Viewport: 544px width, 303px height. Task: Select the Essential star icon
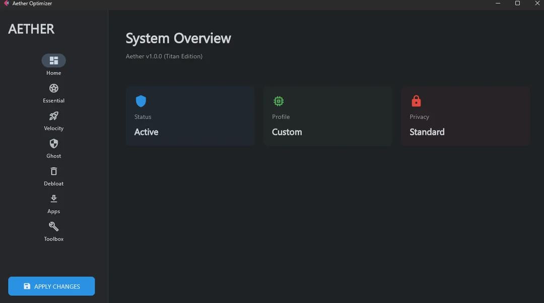pos(53,88)
